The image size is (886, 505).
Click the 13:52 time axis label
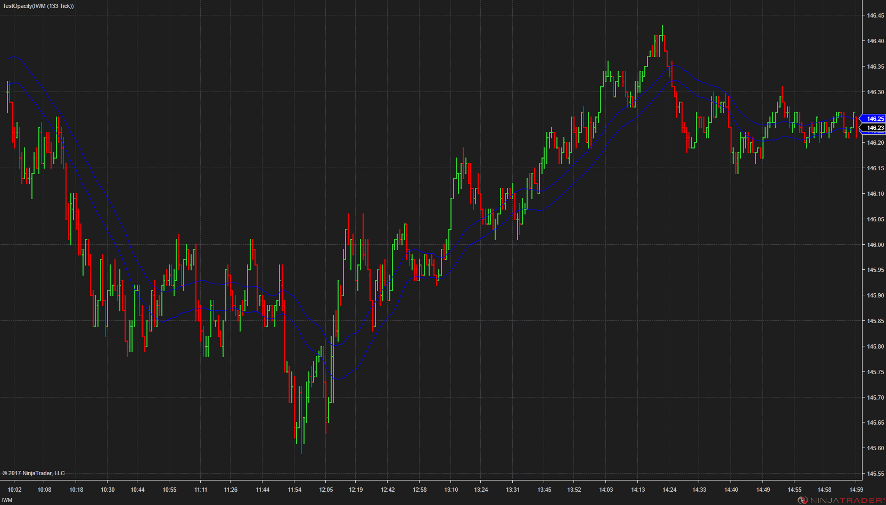[574, 490]
